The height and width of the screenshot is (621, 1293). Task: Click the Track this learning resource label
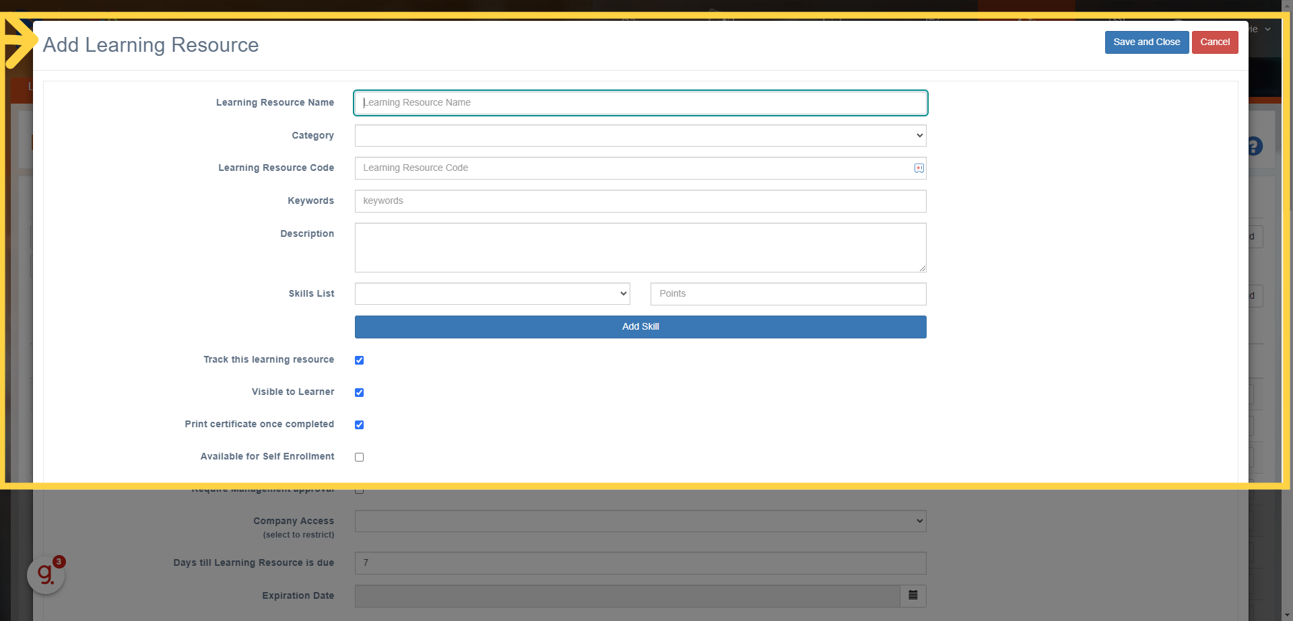[x=269, y=359]
